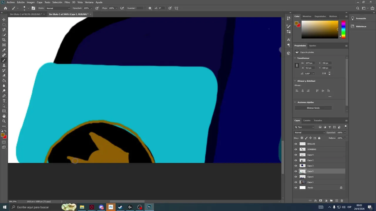Screen dimensions: 376x211
Task: Open the Ventana menu
Action: (x=89, y=2)
